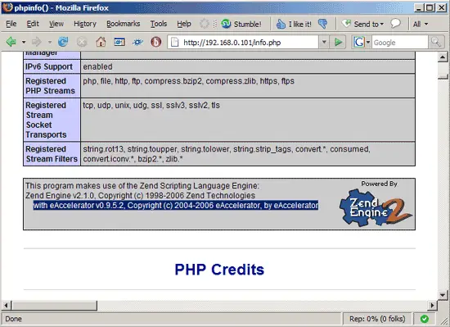
Task: Click the Zend Engine 2 logo
Action: [376, 207]
